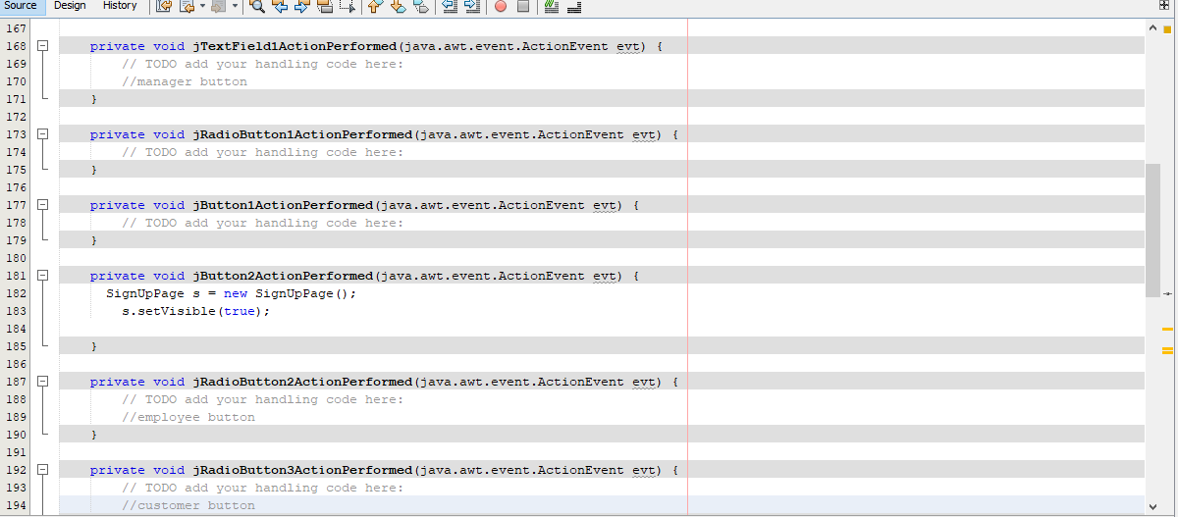The image size is (1178, 517).
Task: Switch to the Design tab
Action: [70, 6]
